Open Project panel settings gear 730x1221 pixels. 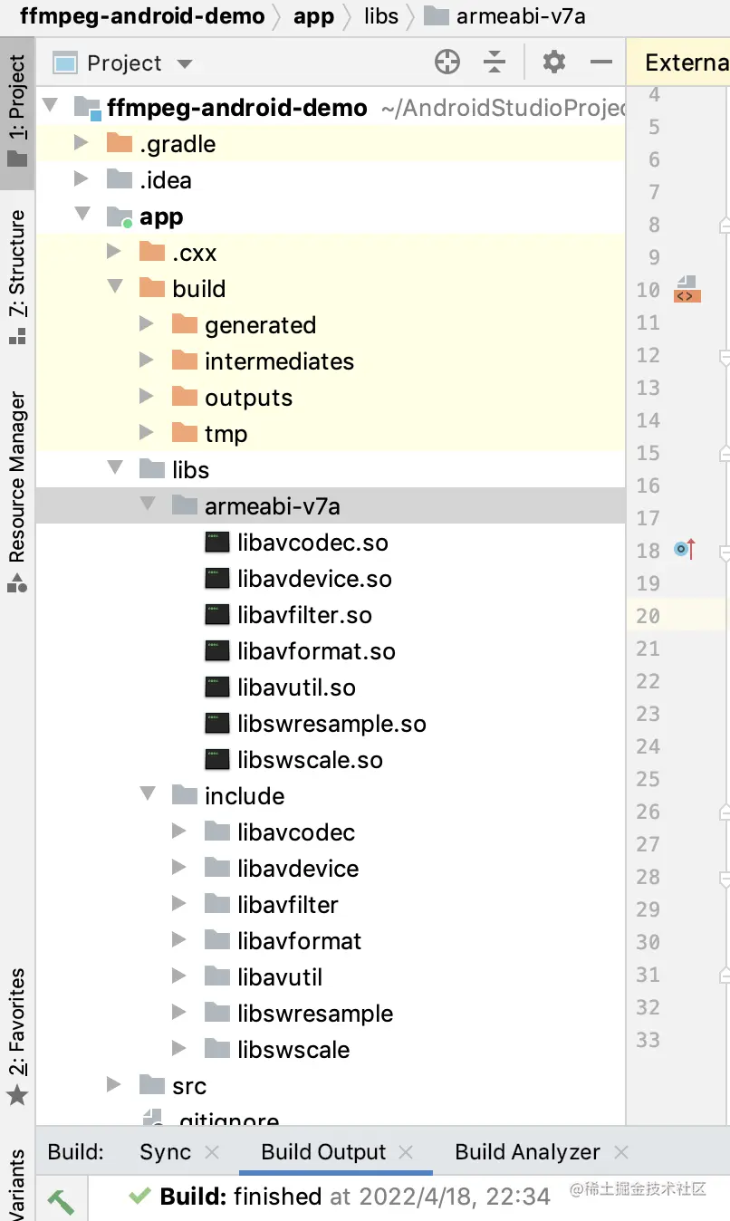(554, 62)
